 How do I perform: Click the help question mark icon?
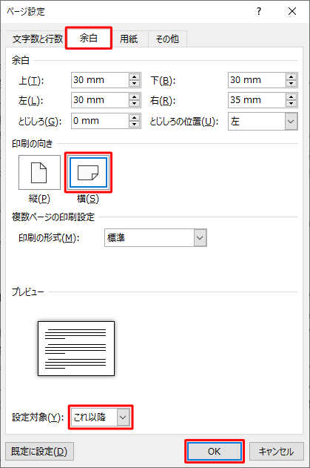[259, 11]
